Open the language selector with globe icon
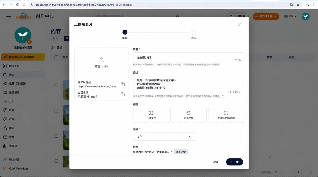318x177 pixels. pyautogui.click(x=290, y=16)
